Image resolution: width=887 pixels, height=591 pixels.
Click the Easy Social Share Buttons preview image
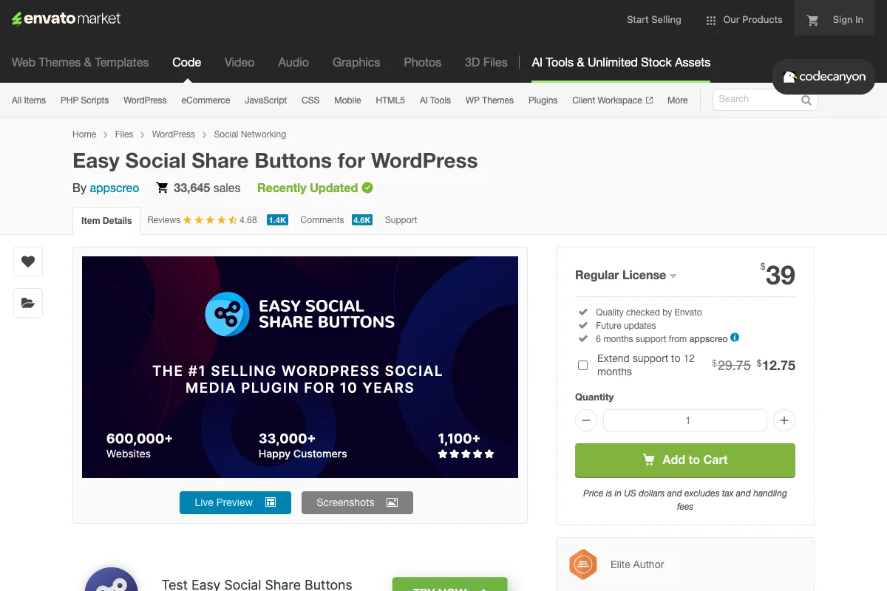click(x=300, y=367)
